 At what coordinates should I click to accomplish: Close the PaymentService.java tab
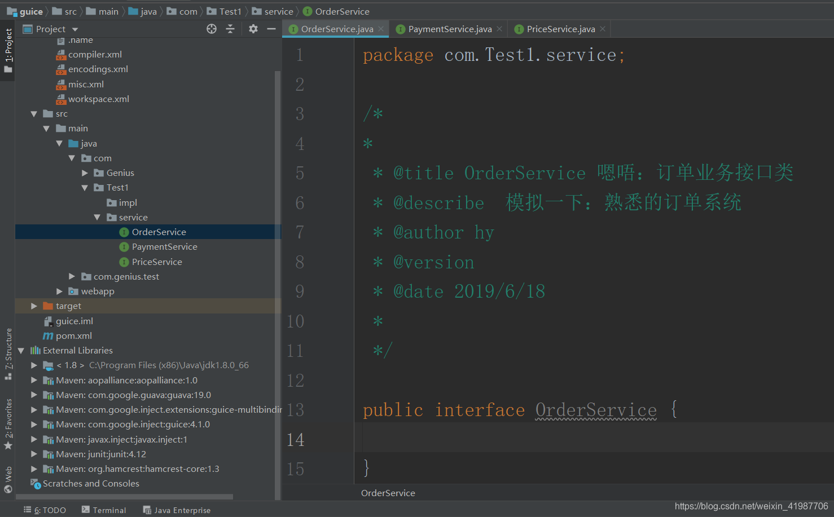(x=499, y=29)
